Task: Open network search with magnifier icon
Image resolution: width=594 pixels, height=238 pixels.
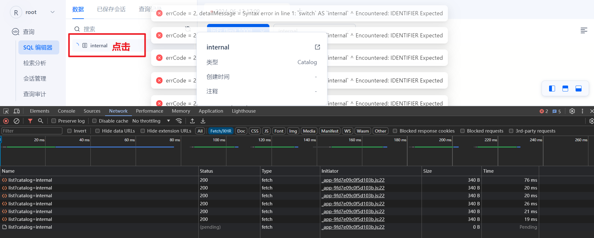Action: 41,121
